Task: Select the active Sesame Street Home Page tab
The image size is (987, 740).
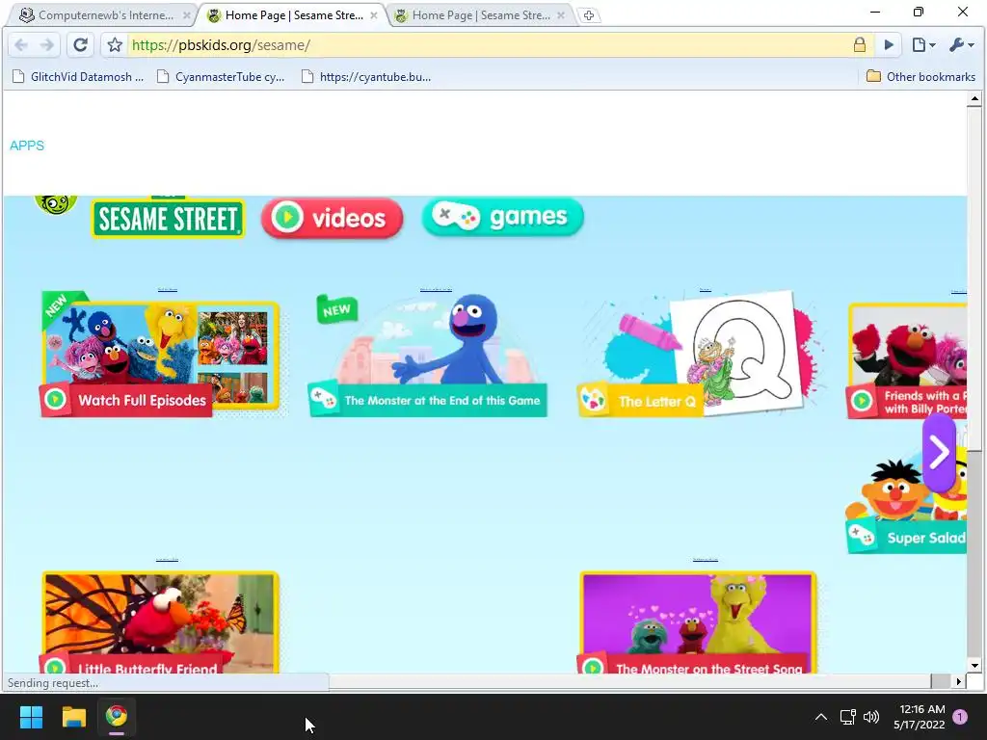Action: pyautogui.click(x=293, y=15)
